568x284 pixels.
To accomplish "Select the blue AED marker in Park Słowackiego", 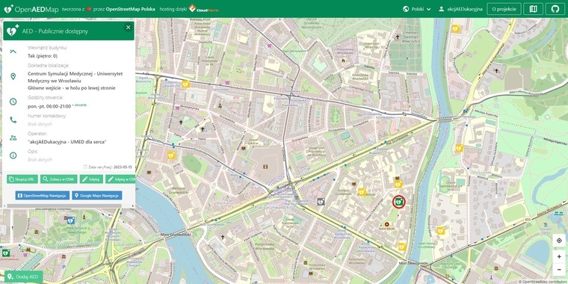I will (71, 220).
